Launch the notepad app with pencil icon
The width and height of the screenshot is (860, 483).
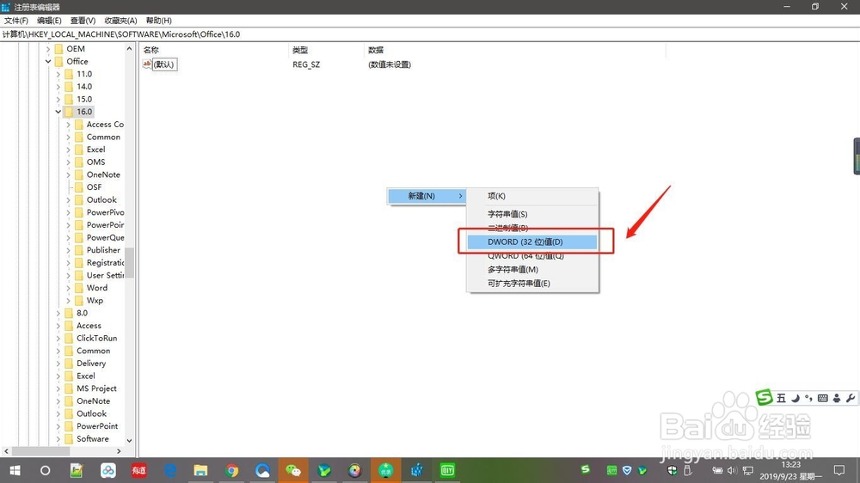pos(77,470)
